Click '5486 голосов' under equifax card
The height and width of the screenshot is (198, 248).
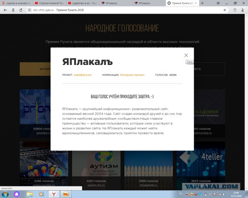click(x=44, y=181)
